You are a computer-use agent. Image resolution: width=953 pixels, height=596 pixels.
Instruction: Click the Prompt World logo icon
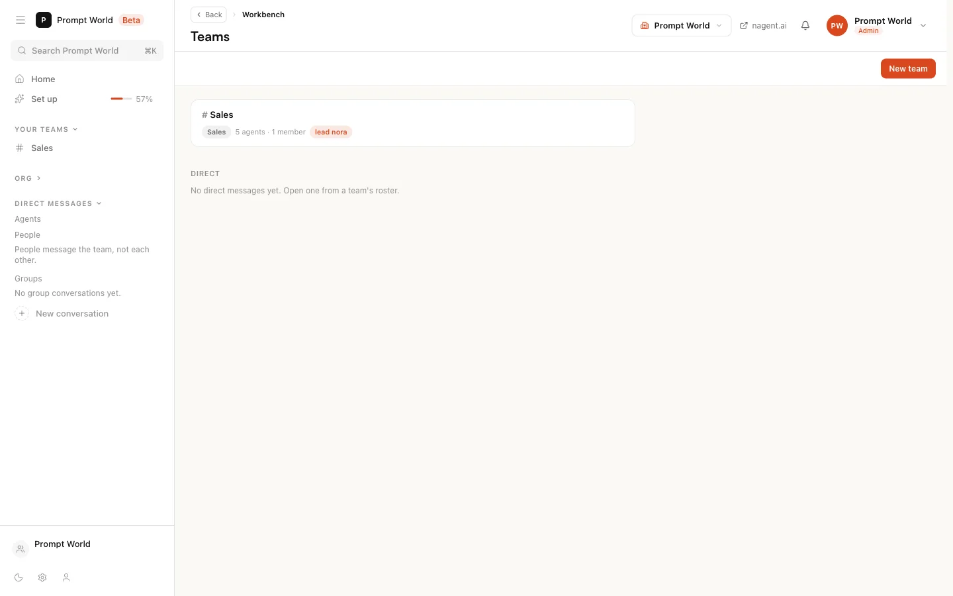(44, 20)
